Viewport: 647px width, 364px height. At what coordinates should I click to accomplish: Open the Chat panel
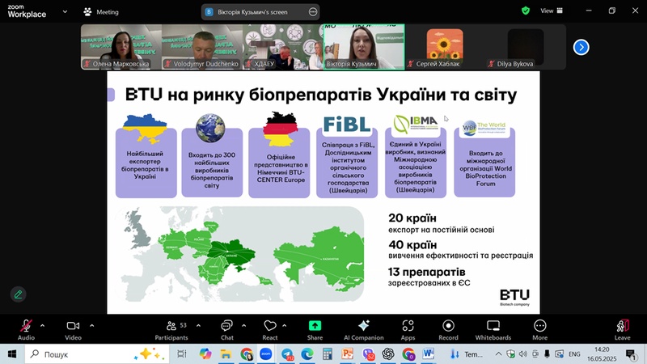point(227,328)
